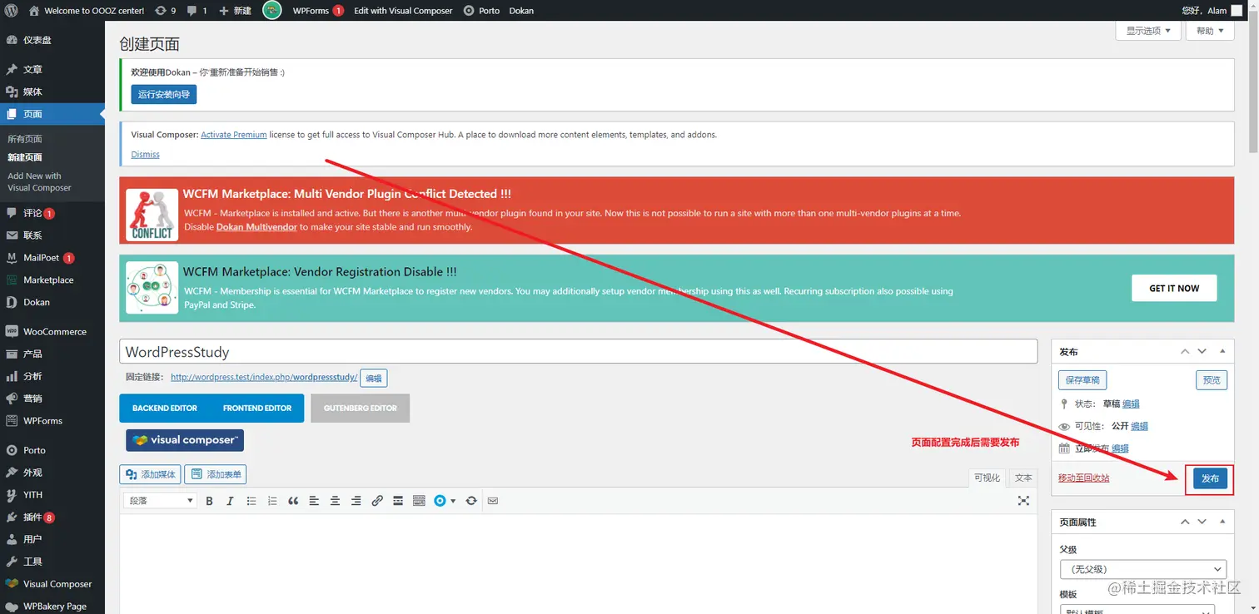Insert a numbered list
This screenshot has width=1259, height=614.
(272, 501)
